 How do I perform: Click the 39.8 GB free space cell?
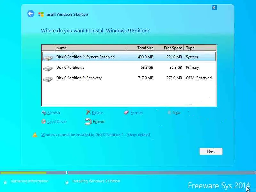176,68
